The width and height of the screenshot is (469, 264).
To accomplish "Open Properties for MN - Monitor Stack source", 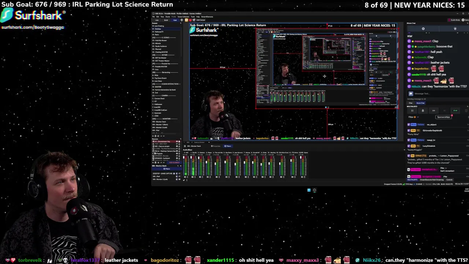I will point(216,146).
